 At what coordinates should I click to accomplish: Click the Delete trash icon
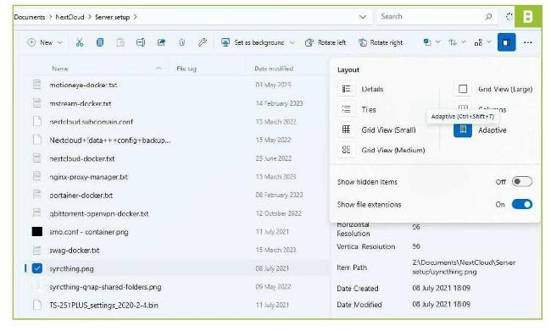pos(181,43)
